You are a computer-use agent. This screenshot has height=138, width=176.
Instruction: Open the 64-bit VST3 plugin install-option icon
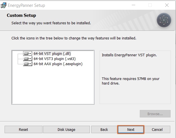pos(27,59)
